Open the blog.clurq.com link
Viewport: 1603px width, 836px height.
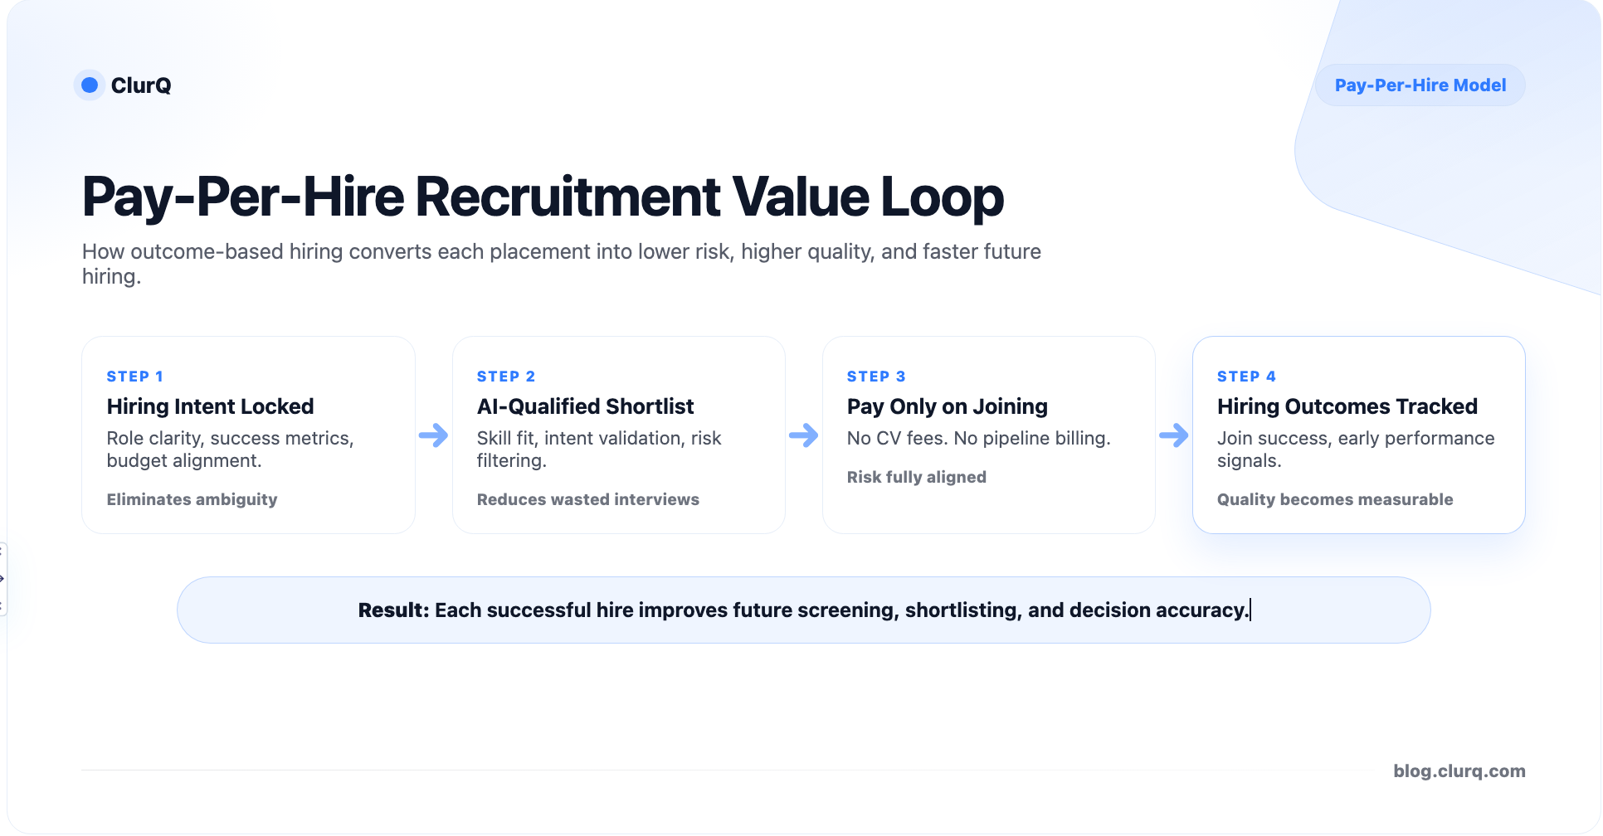tap(1459, 770)
